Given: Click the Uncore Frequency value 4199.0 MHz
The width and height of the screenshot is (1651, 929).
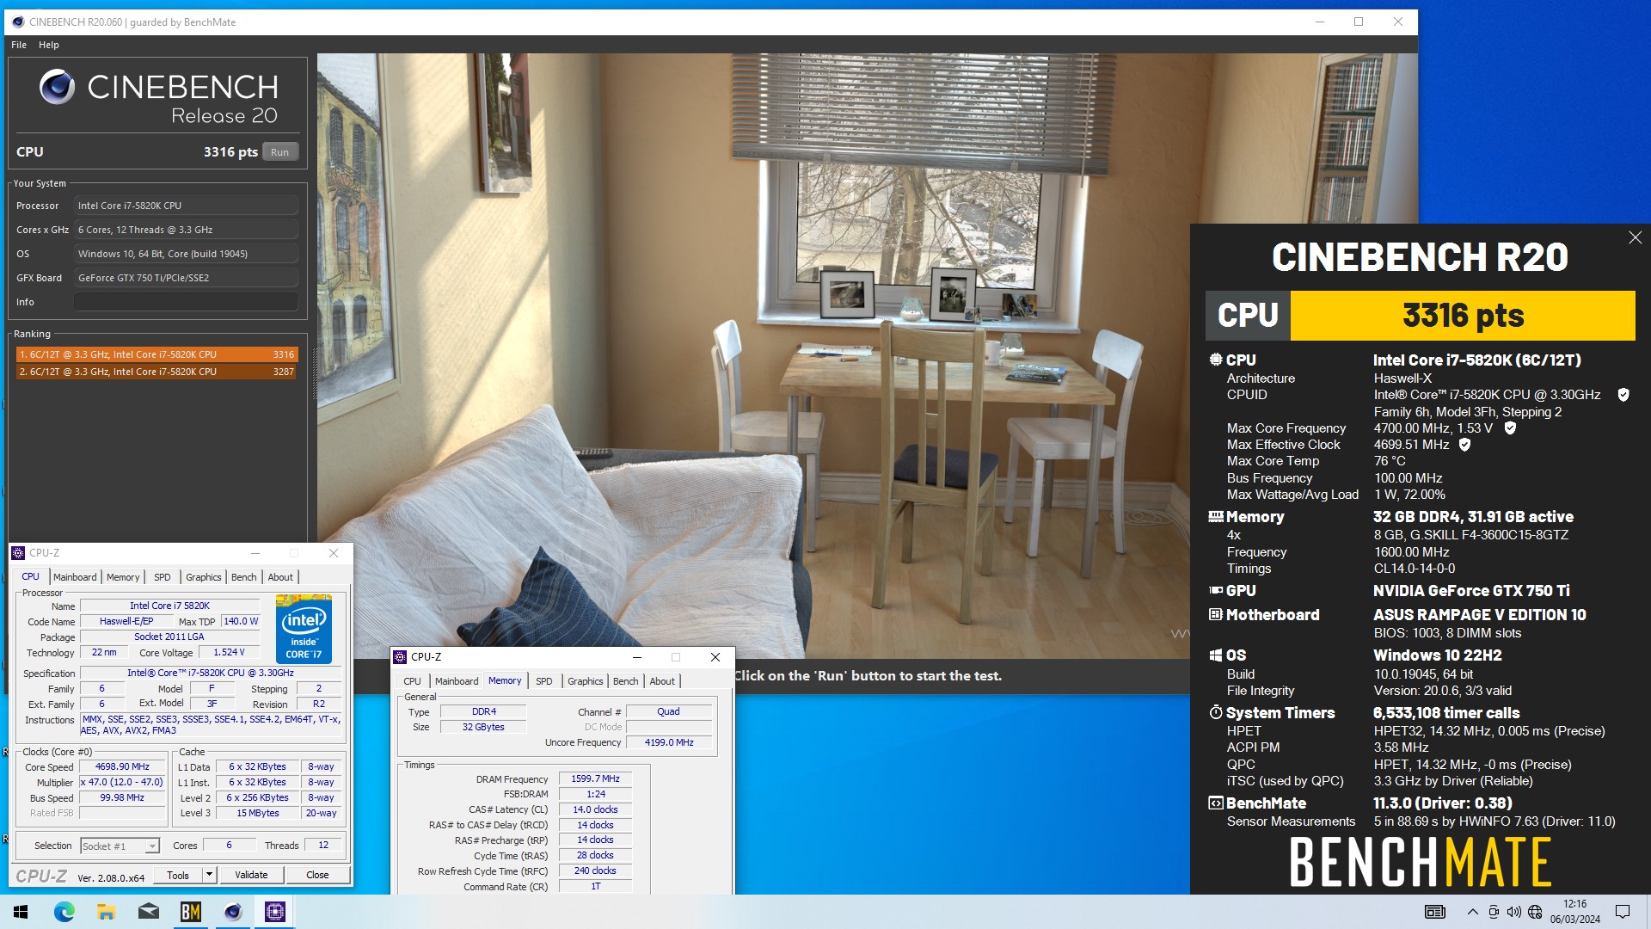Looking at the screenshot, I should click(669, 742).
